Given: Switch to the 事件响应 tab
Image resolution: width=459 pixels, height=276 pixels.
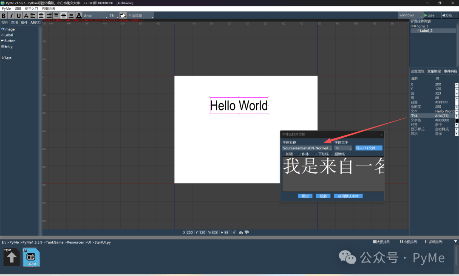Looking at the screenshot, I should click(x=450, y=71).
